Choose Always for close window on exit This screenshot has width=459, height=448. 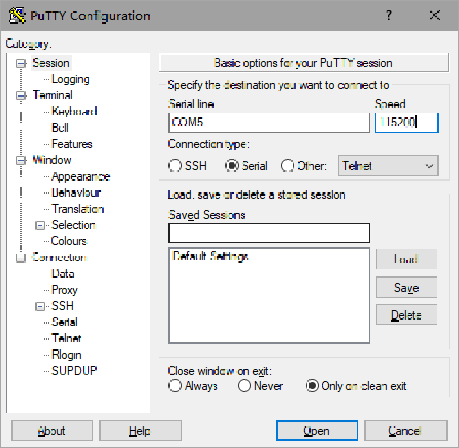(175, 386)
